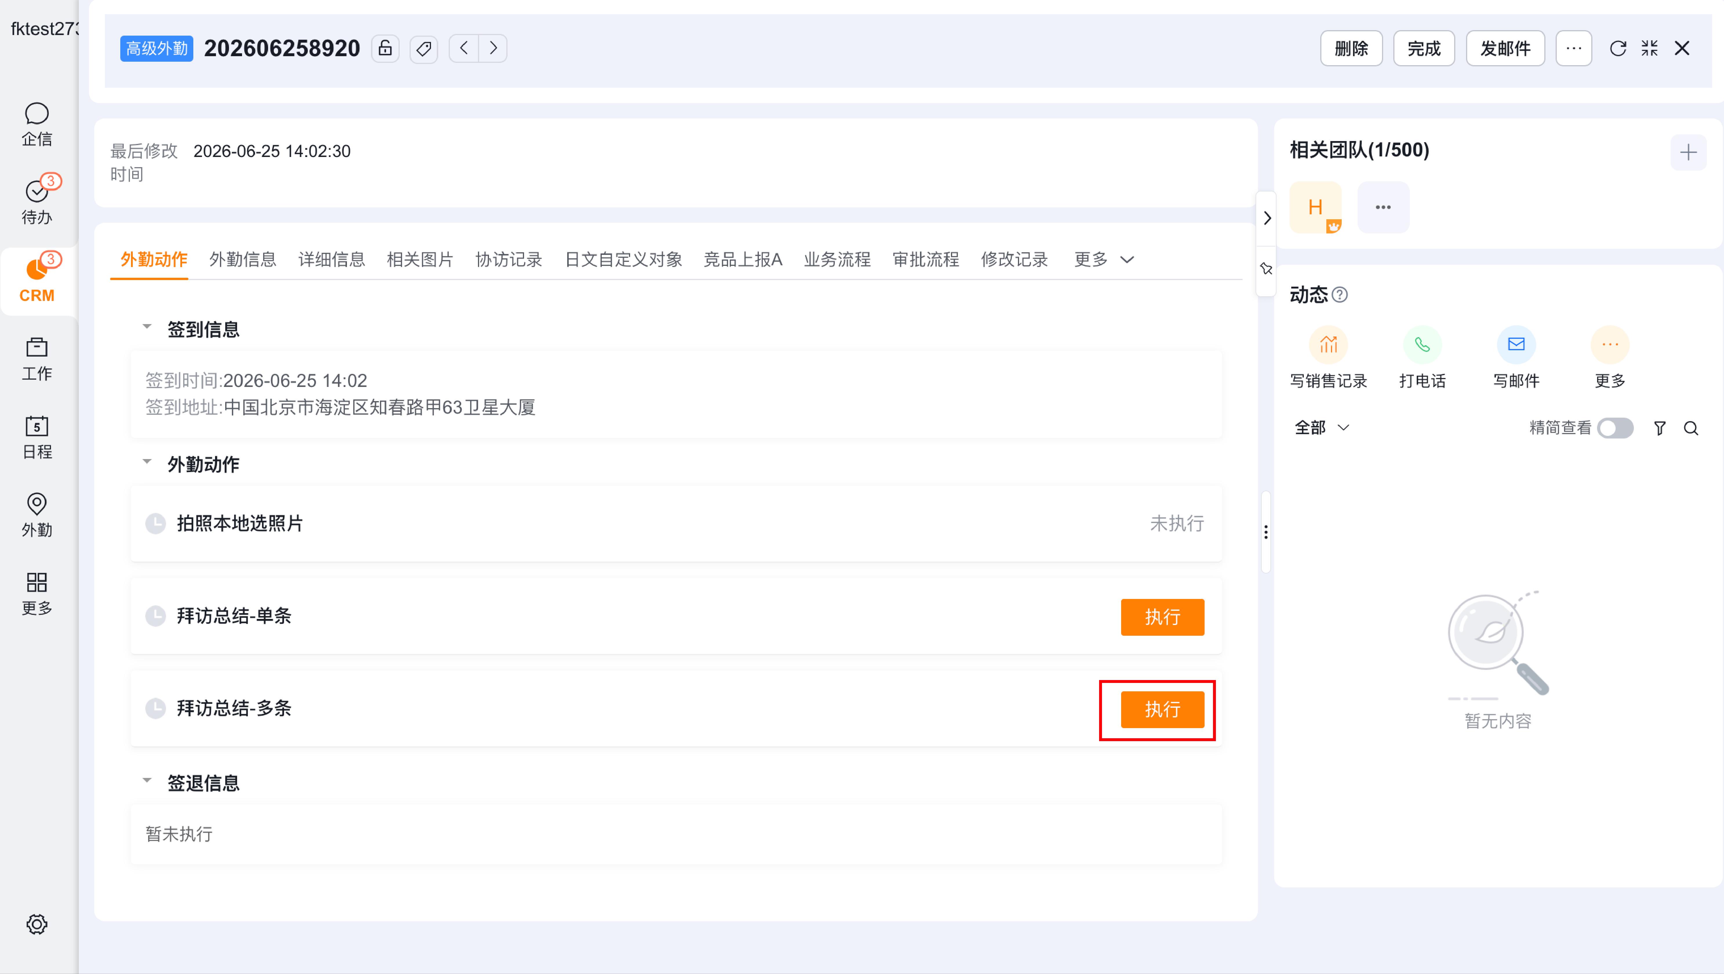Click 执行 for 拜访总结-单条

(1163, 617)
